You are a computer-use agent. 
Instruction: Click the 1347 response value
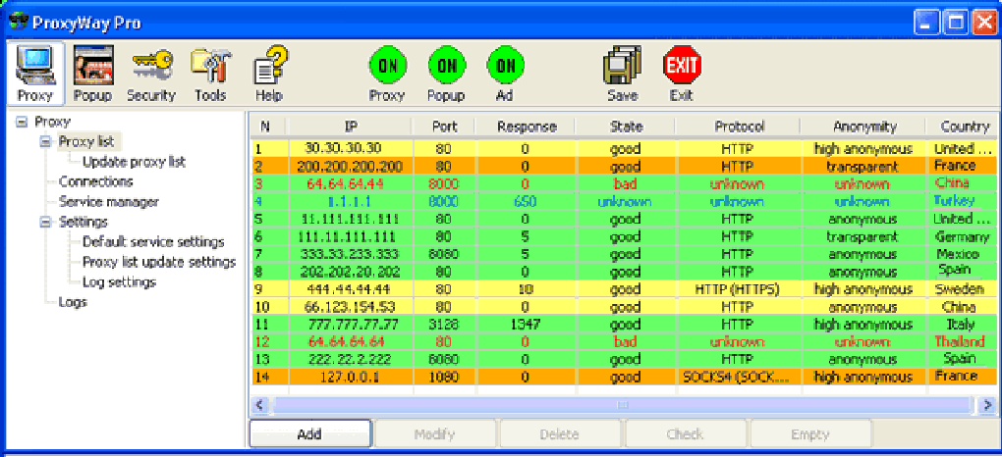click(526, 325)
